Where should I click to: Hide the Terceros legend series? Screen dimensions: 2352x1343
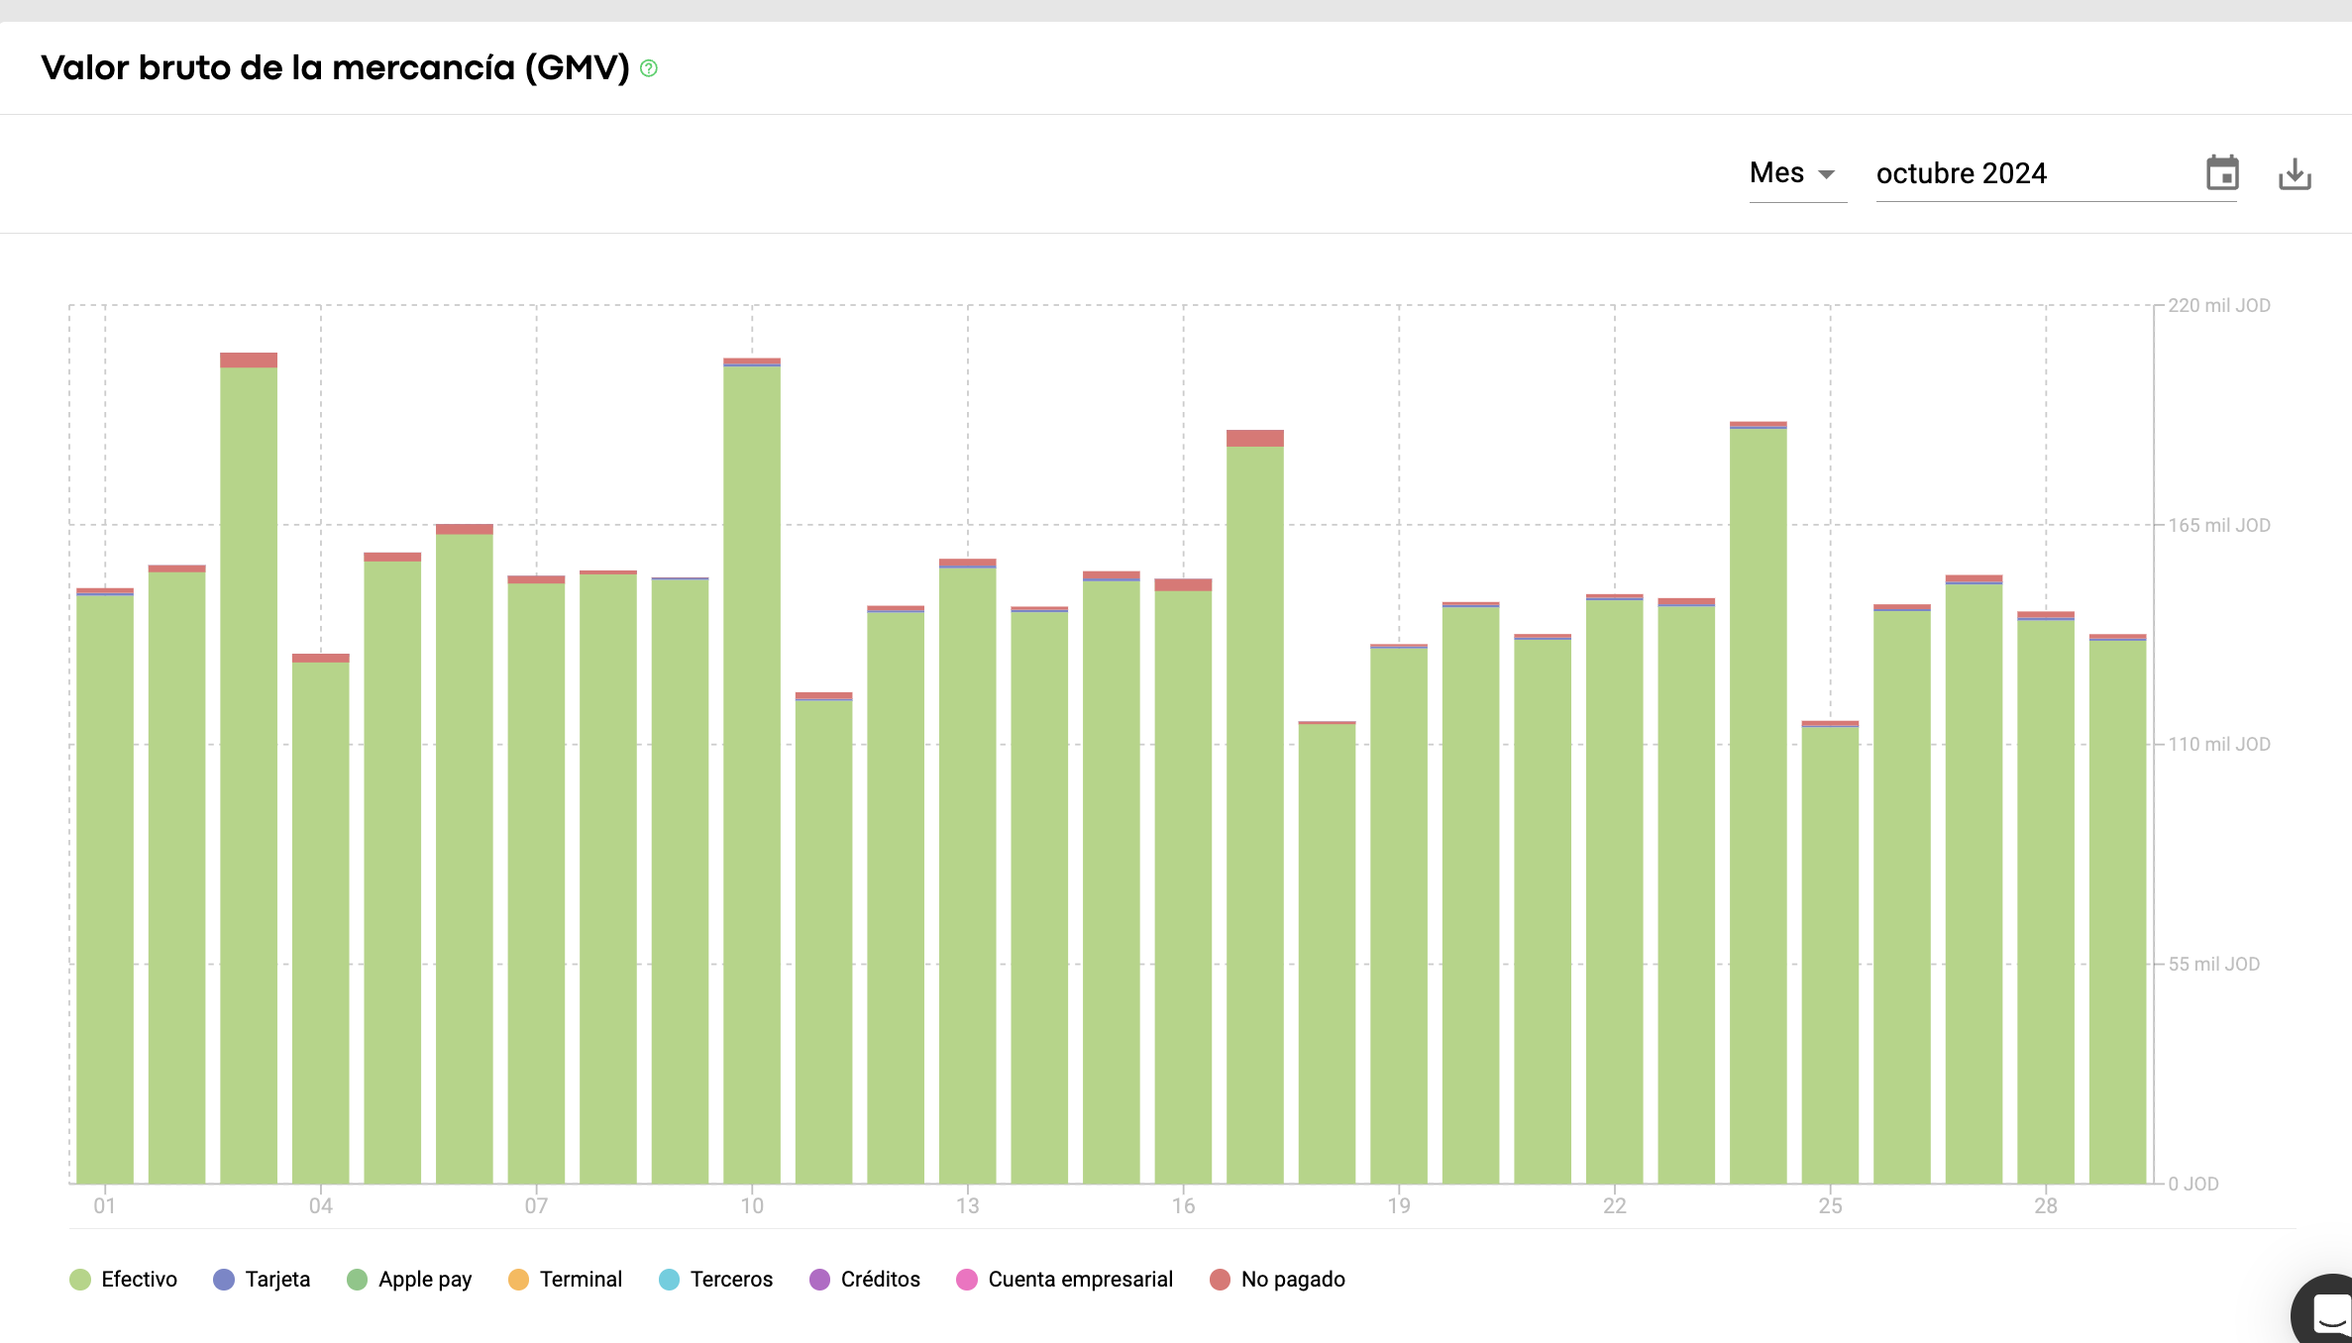pos(730,1279)
